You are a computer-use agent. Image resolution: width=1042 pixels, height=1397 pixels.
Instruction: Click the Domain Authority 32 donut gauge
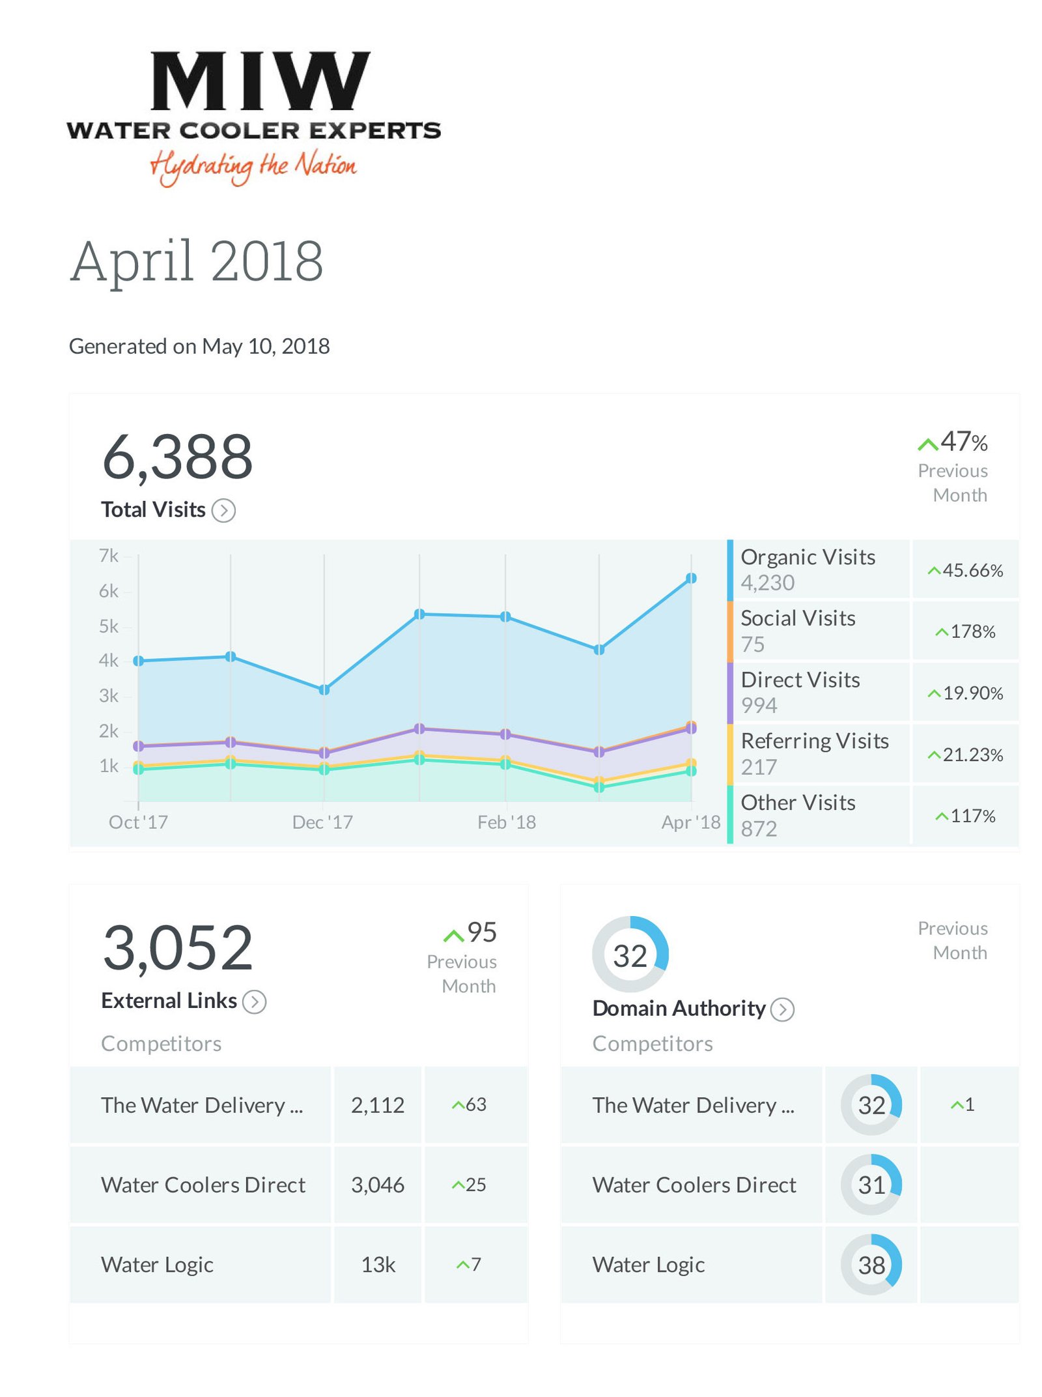630,954
